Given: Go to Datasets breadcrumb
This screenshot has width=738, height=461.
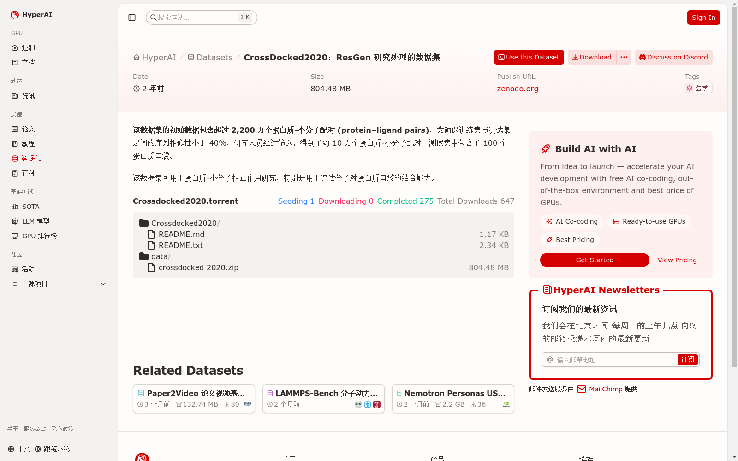Looking at the screenshot, I should click(x=210, y=58).
